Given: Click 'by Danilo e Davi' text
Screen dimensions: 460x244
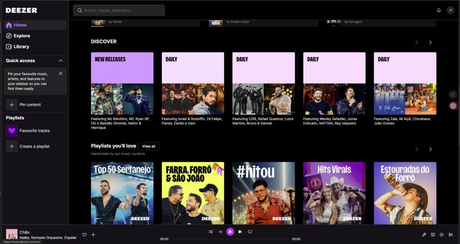Looking at the screenshot, I should (238, 22).
